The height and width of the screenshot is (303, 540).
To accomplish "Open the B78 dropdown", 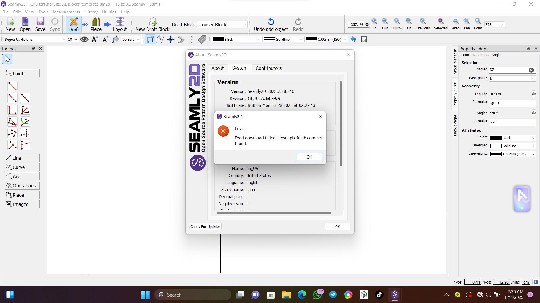I will click(494, 24).
